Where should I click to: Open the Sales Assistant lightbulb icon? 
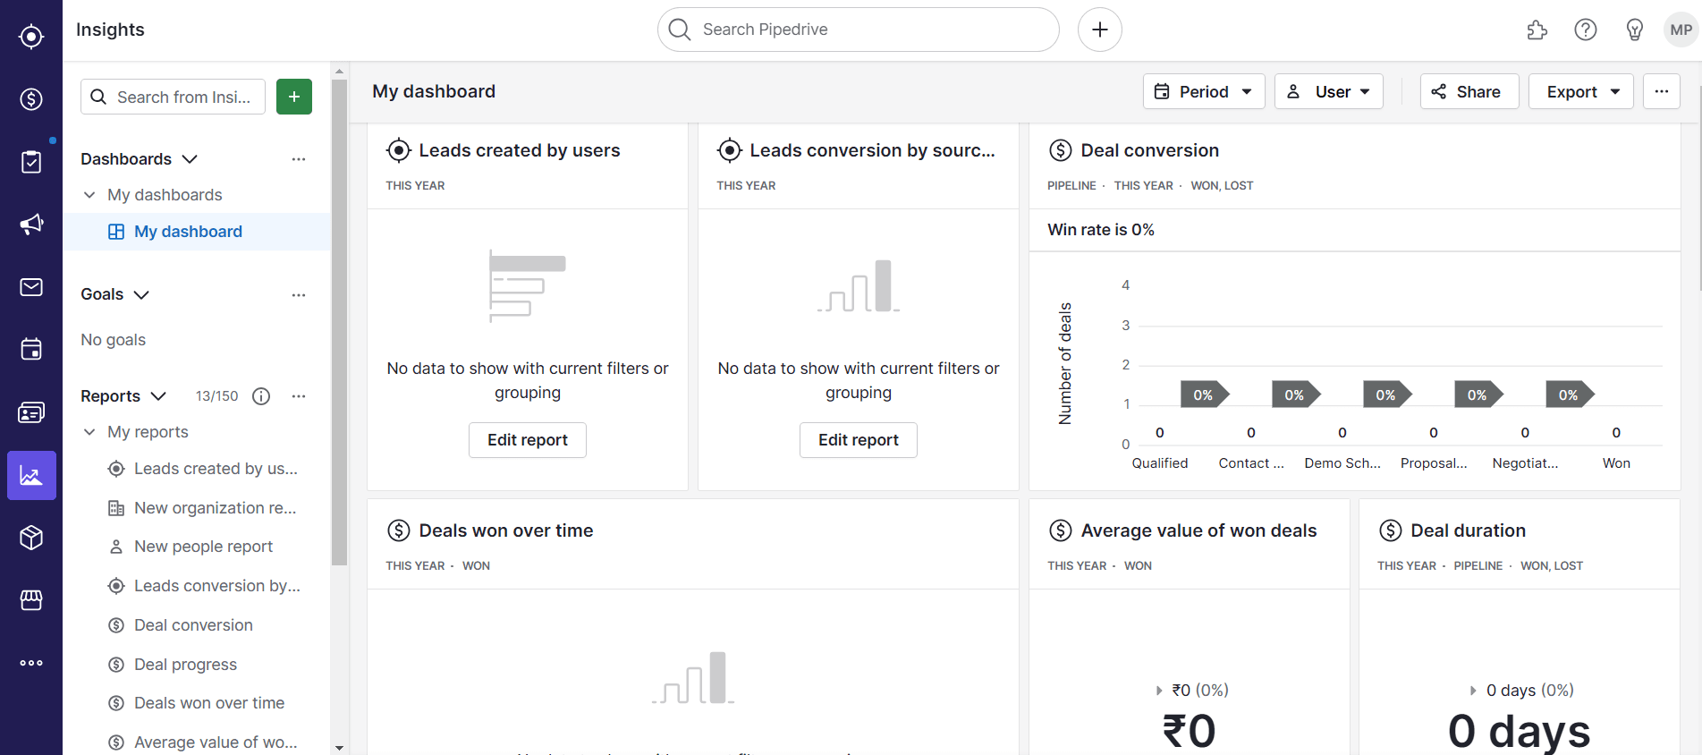click(x=1635, y=30)
